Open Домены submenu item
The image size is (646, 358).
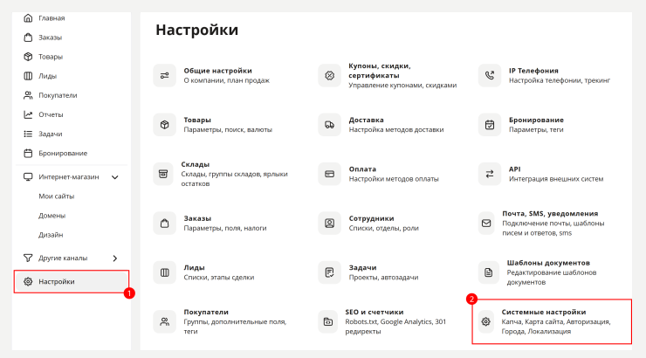pyautogui.click(x=52, y=216)
